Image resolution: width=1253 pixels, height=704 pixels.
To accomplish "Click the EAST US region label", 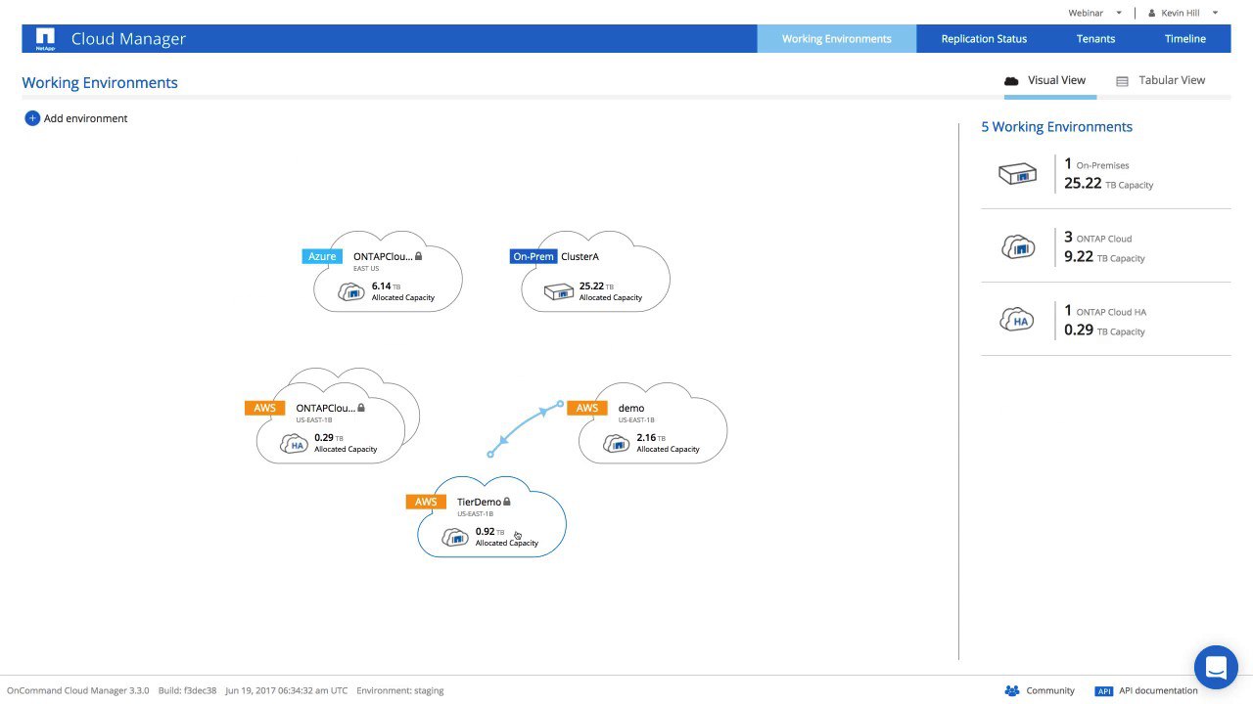I will 366,268.
